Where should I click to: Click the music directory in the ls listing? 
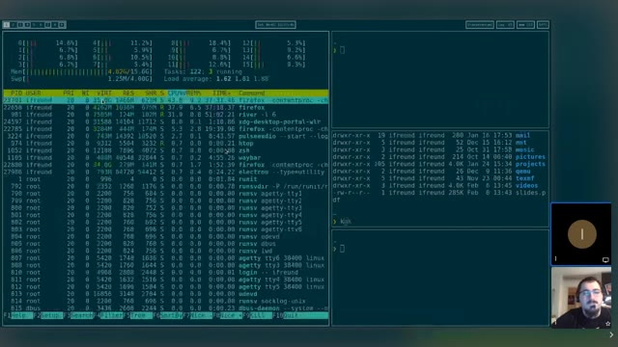pos(524,150)
